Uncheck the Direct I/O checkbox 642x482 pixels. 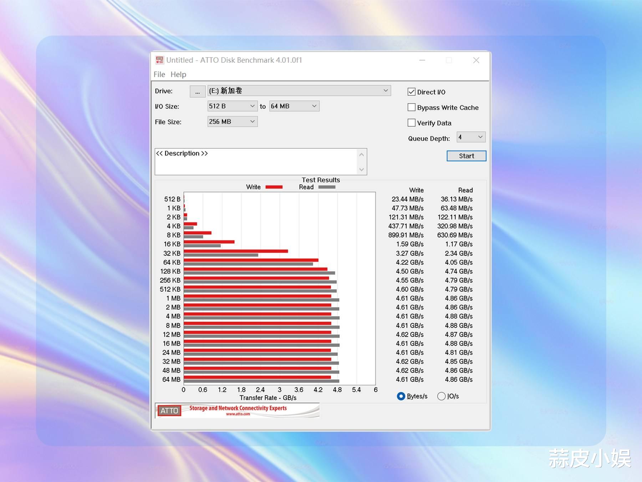(412, 92)
